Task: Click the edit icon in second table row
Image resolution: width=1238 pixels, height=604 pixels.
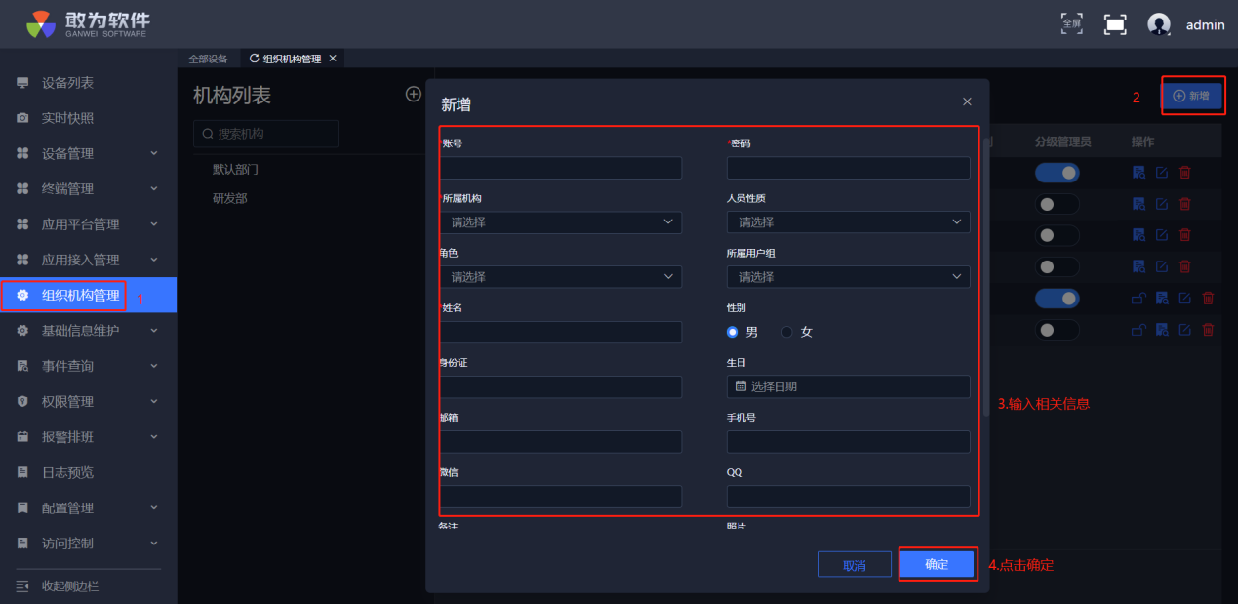Action: [1162, 204]
